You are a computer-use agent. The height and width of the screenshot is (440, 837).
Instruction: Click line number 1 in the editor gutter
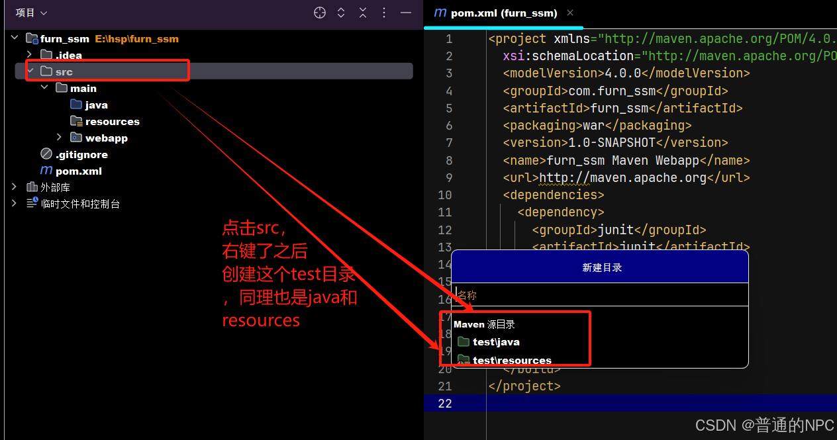[x=449, y=38]
